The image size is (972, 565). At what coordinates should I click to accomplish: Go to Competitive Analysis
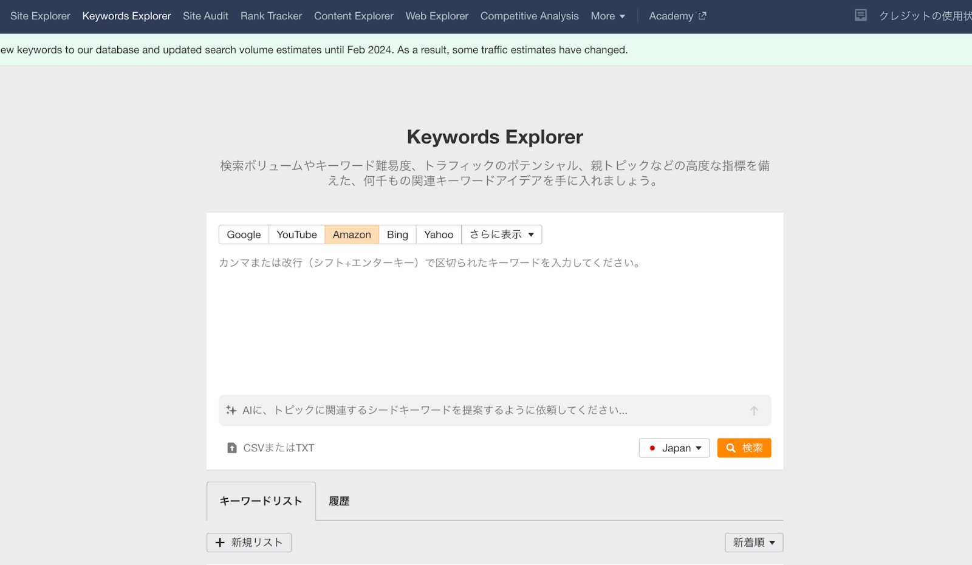pos(529,16)
